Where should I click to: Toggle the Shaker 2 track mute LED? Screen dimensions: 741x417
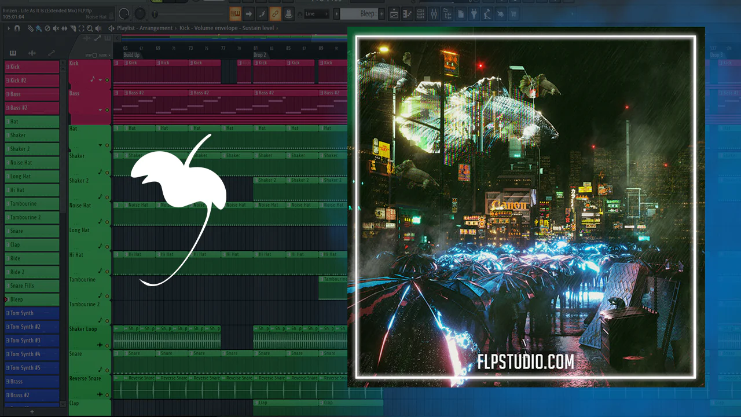[x=107, y=197]
